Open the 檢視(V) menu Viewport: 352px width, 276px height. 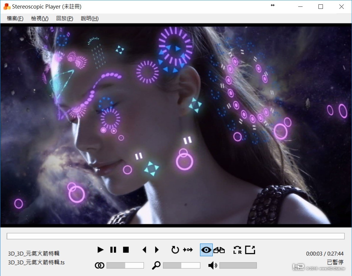[40, 19]
